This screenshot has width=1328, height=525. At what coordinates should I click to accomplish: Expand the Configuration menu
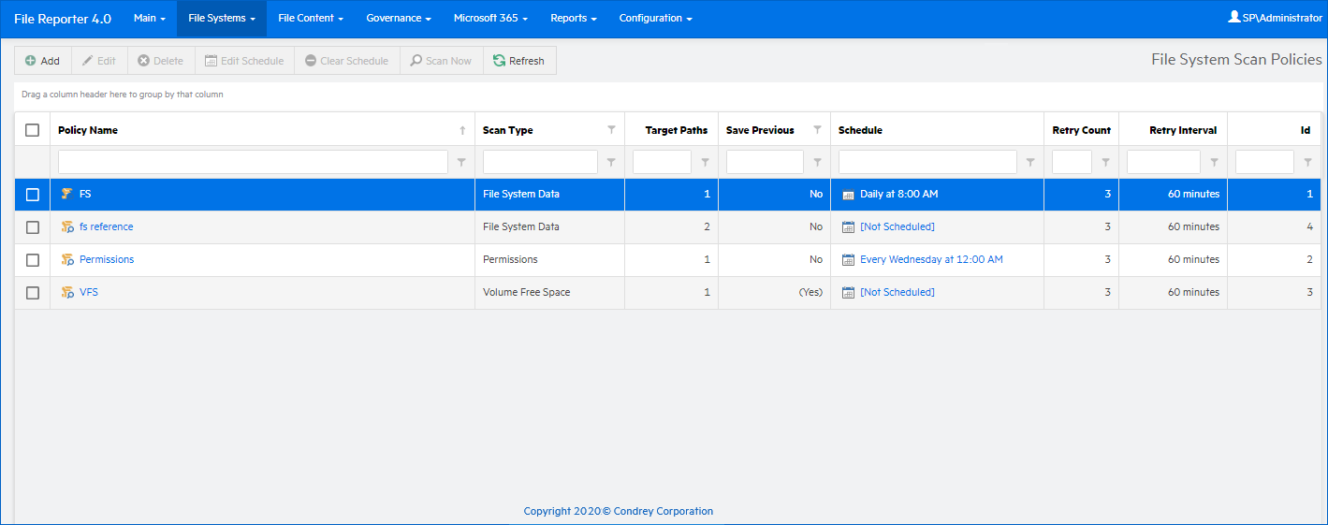pos(655,18)
